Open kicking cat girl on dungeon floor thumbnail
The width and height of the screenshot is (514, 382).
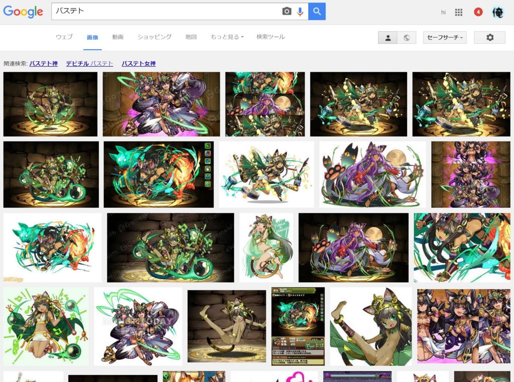[x=227, y=326]
